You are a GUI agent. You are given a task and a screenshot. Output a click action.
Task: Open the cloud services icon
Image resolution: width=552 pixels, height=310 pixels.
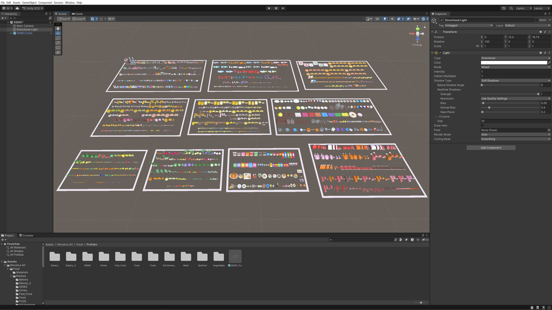[17, 8]
